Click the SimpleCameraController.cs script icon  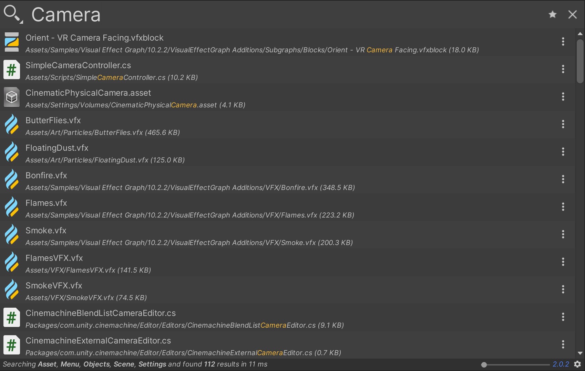12,70
